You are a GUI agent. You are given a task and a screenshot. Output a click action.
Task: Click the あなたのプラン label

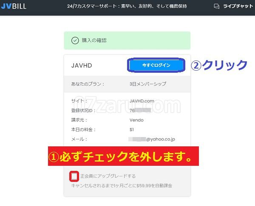[x=88, y=84]
